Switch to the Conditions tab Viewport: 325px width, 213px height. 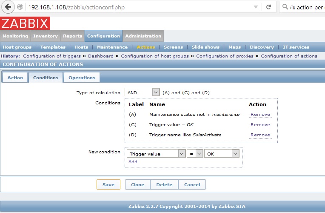46,78
